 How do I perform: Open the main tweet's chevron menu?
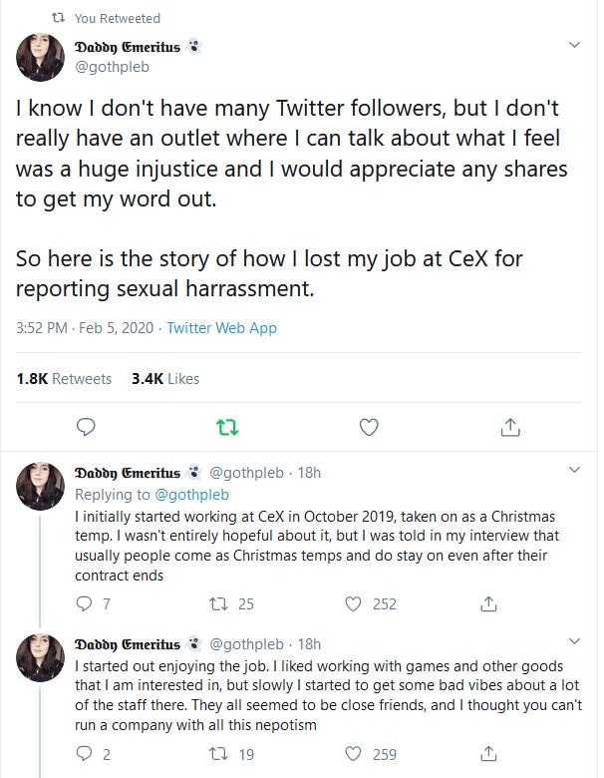[x=574, y=46]
